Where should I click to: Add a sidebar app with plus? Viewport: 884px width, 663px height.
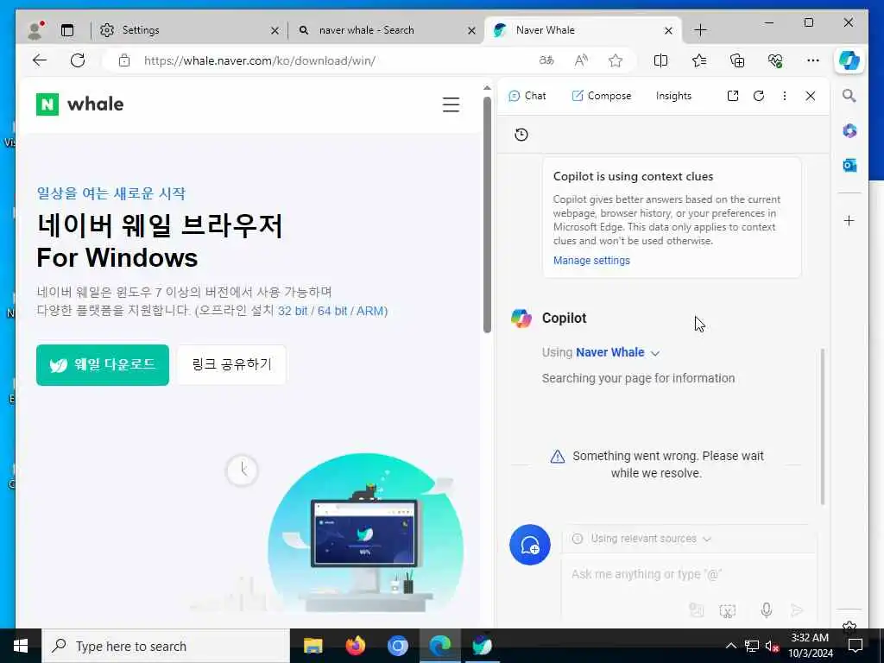click(849, 220)
